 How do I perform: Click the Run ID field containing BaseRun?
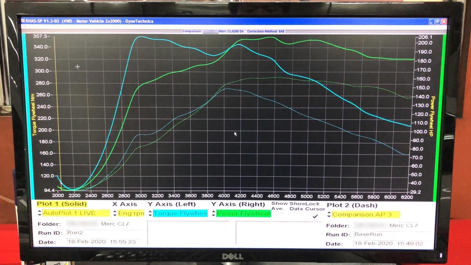392,234
